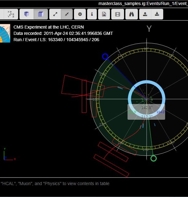Image resolution: width=188 pixels, height=197 pixels.
Task: Open the settings gear
Action: click(x=80, y=14)
